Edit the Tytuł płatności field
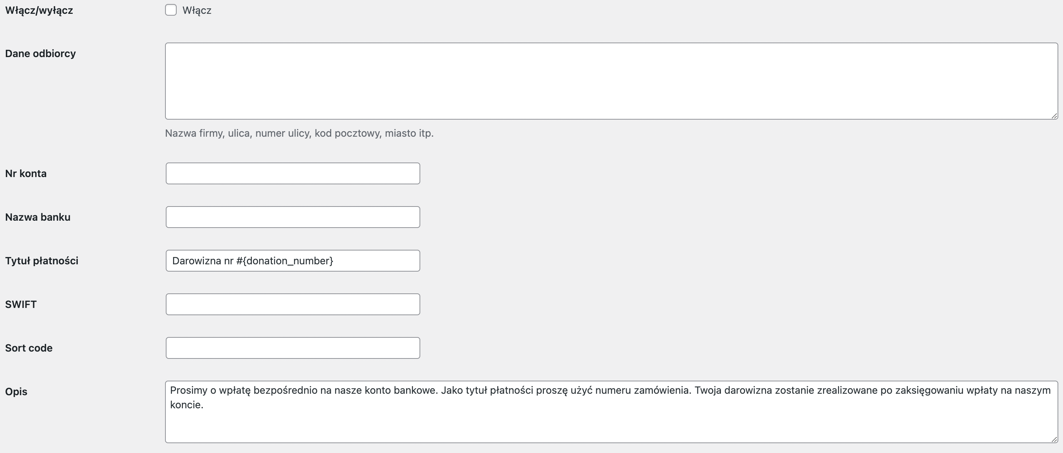Viewport: 1063px width, 453px height. 293,261
